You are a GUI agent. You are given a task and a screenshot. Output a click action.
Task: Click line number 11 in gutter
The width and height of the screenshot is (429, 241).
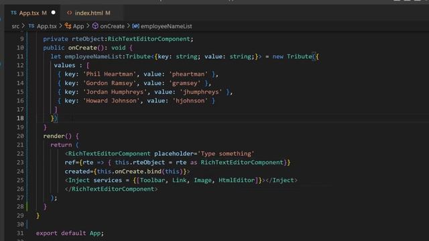click(20, 56)
